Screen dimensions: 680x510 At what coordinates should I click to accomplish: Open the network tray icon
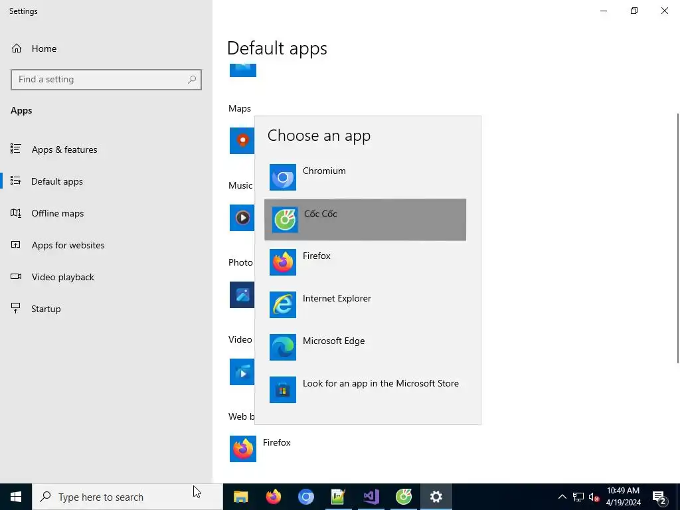[578, 497]
